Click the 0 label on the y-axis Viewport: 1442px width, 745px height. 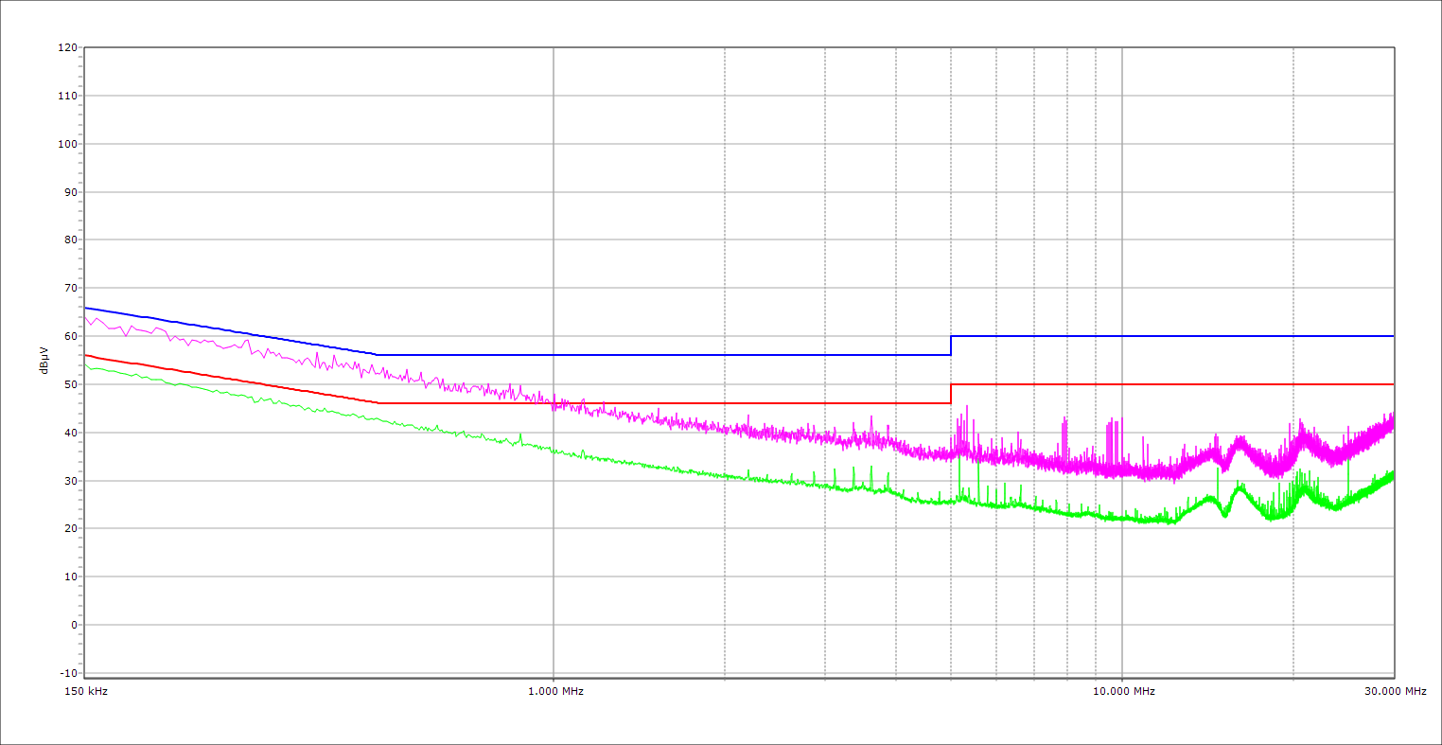pyautogui.click(x=73, y=625)
